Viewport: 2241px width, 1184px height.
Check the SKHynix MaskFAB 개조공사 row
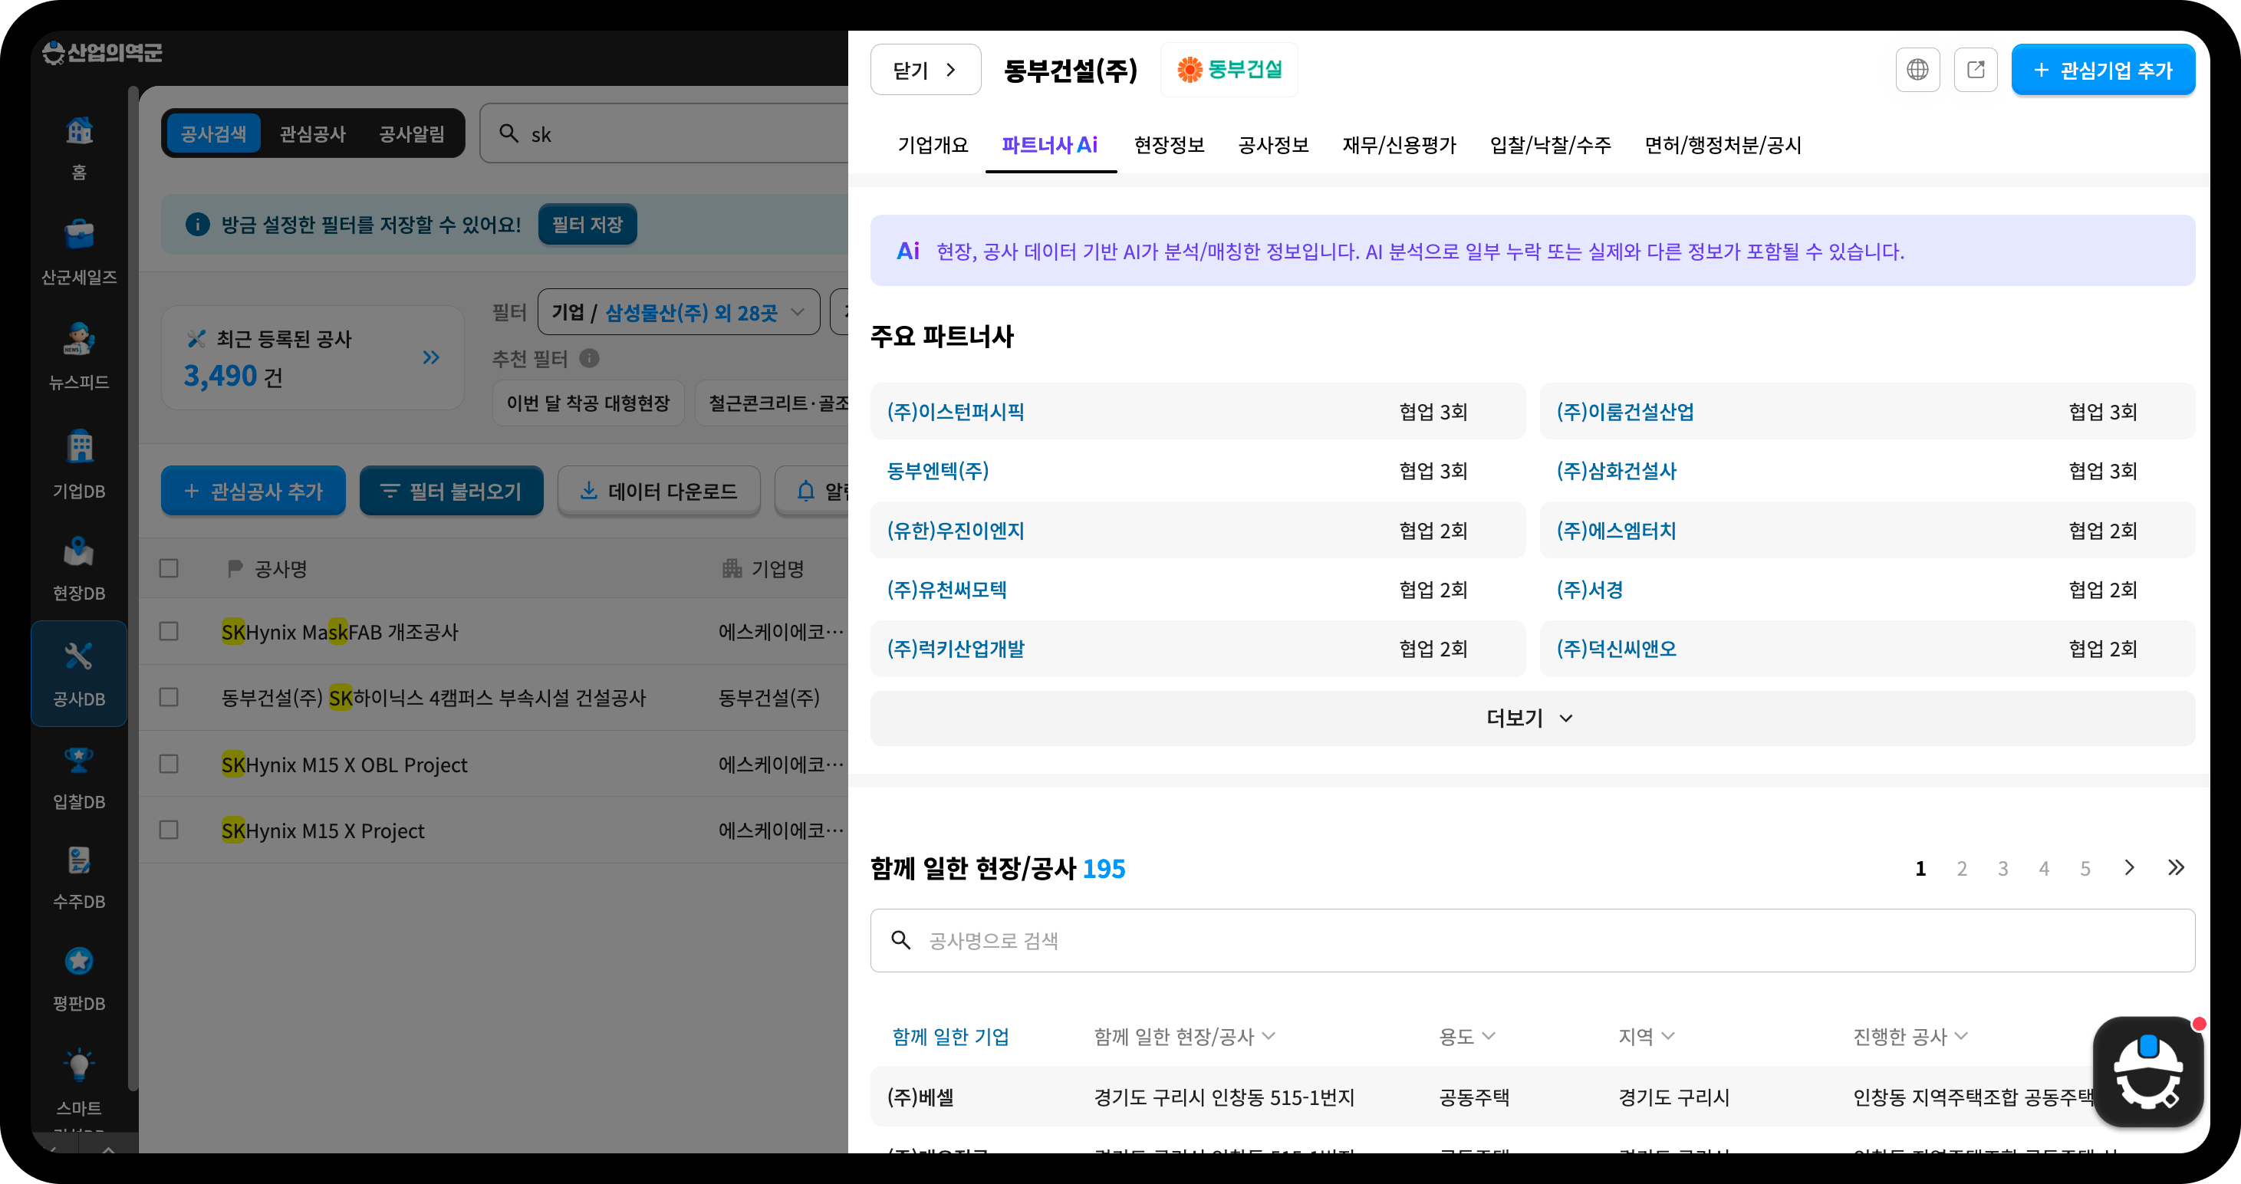point(169,632)
